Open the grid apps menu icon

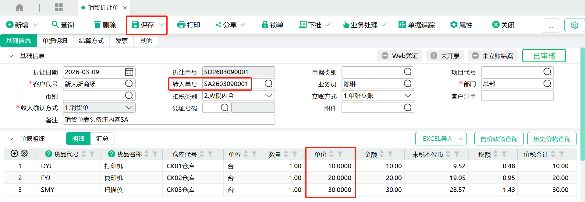click(x=58, y=7)
